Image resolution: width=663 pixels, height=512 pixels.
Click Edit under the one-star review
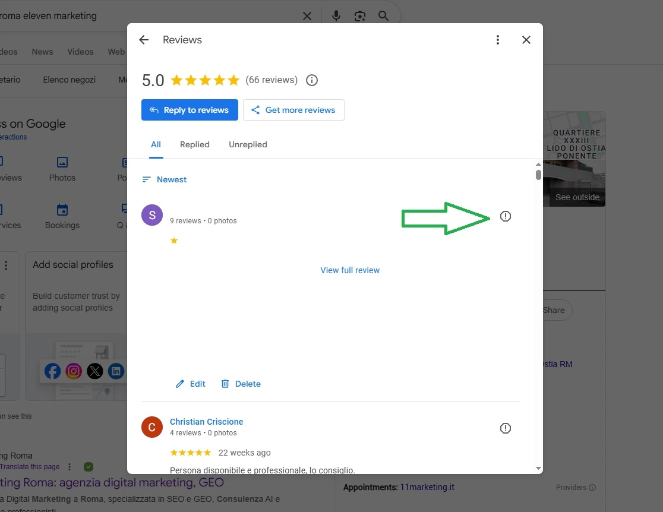click(x=191, y=384)
